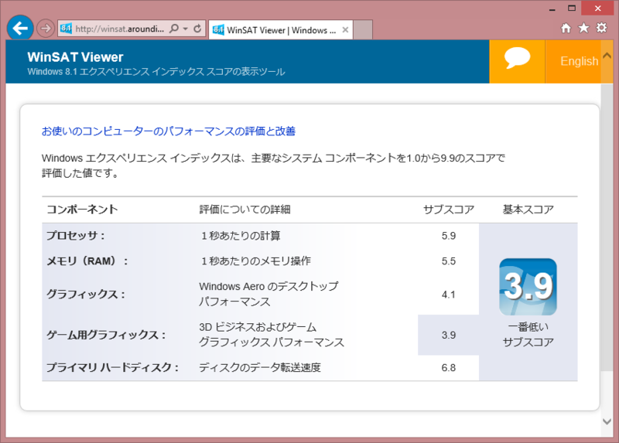Click the address bar URL field
The width and height of the screenshot is (619, 443).
119,29
